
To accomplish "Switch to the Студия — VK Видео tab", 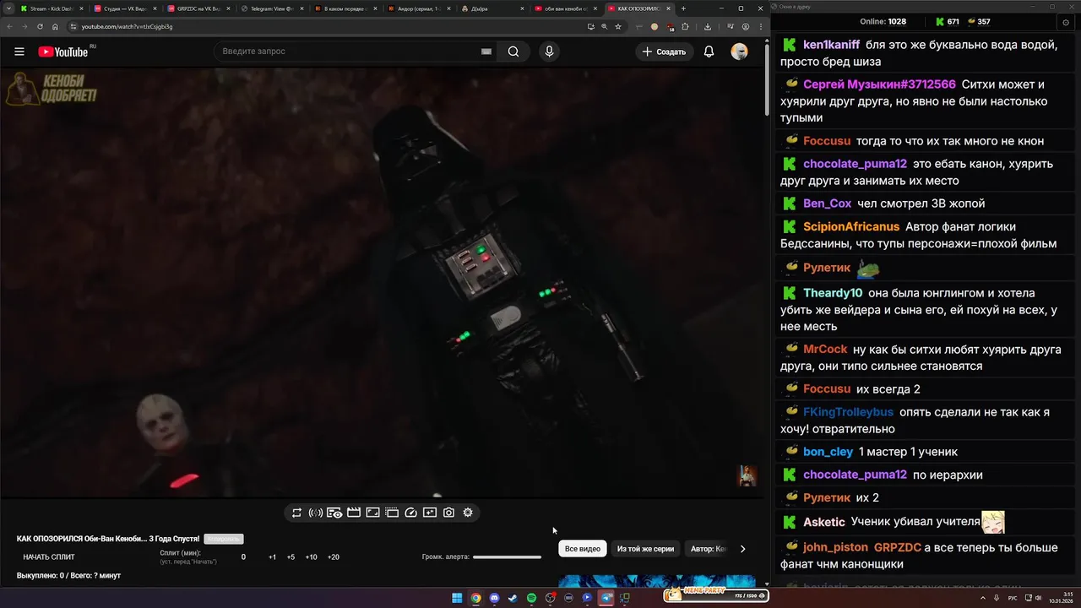I will pyautogui.click(x=125, y=8).
